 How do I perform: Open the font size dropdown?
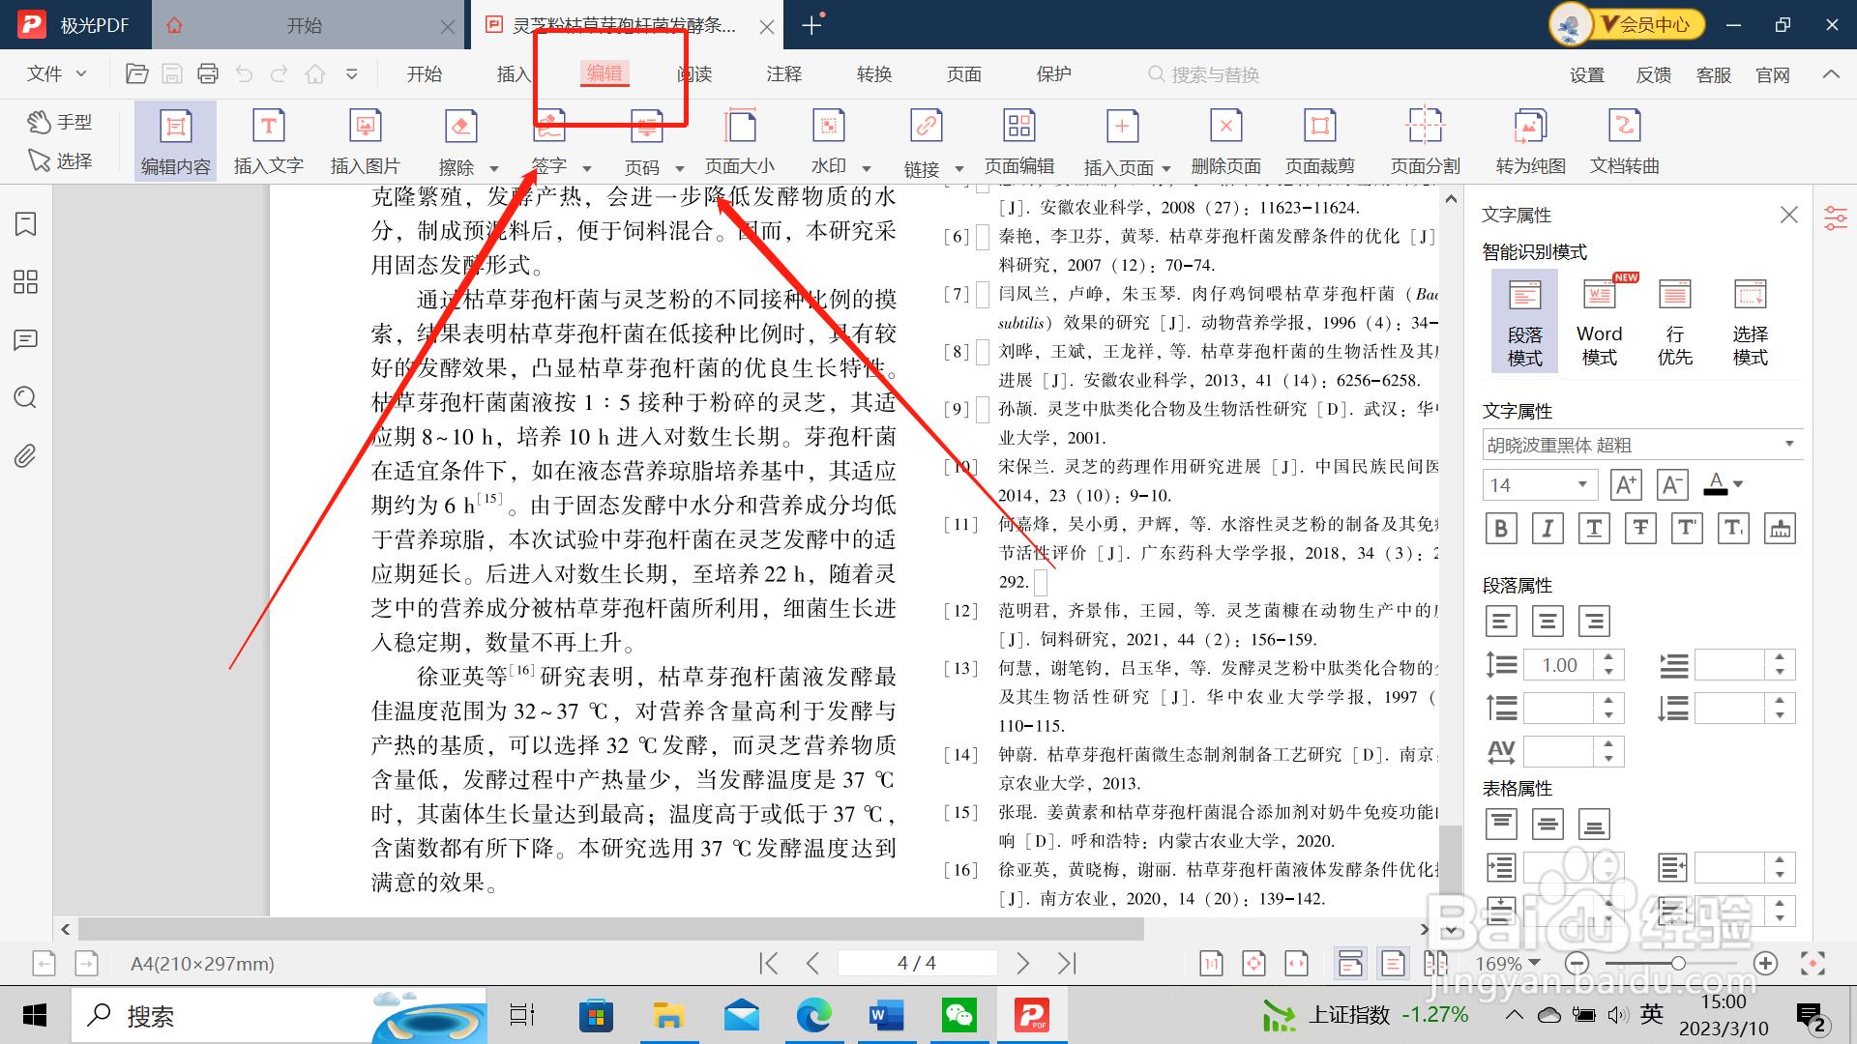click(1582, 484)
